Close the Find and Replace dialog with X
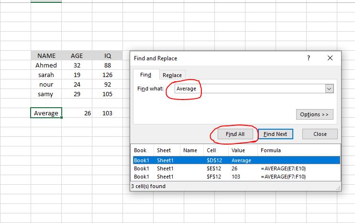This screenshot has width=355, height=223. pyautogui.click(x=330, y=58)
